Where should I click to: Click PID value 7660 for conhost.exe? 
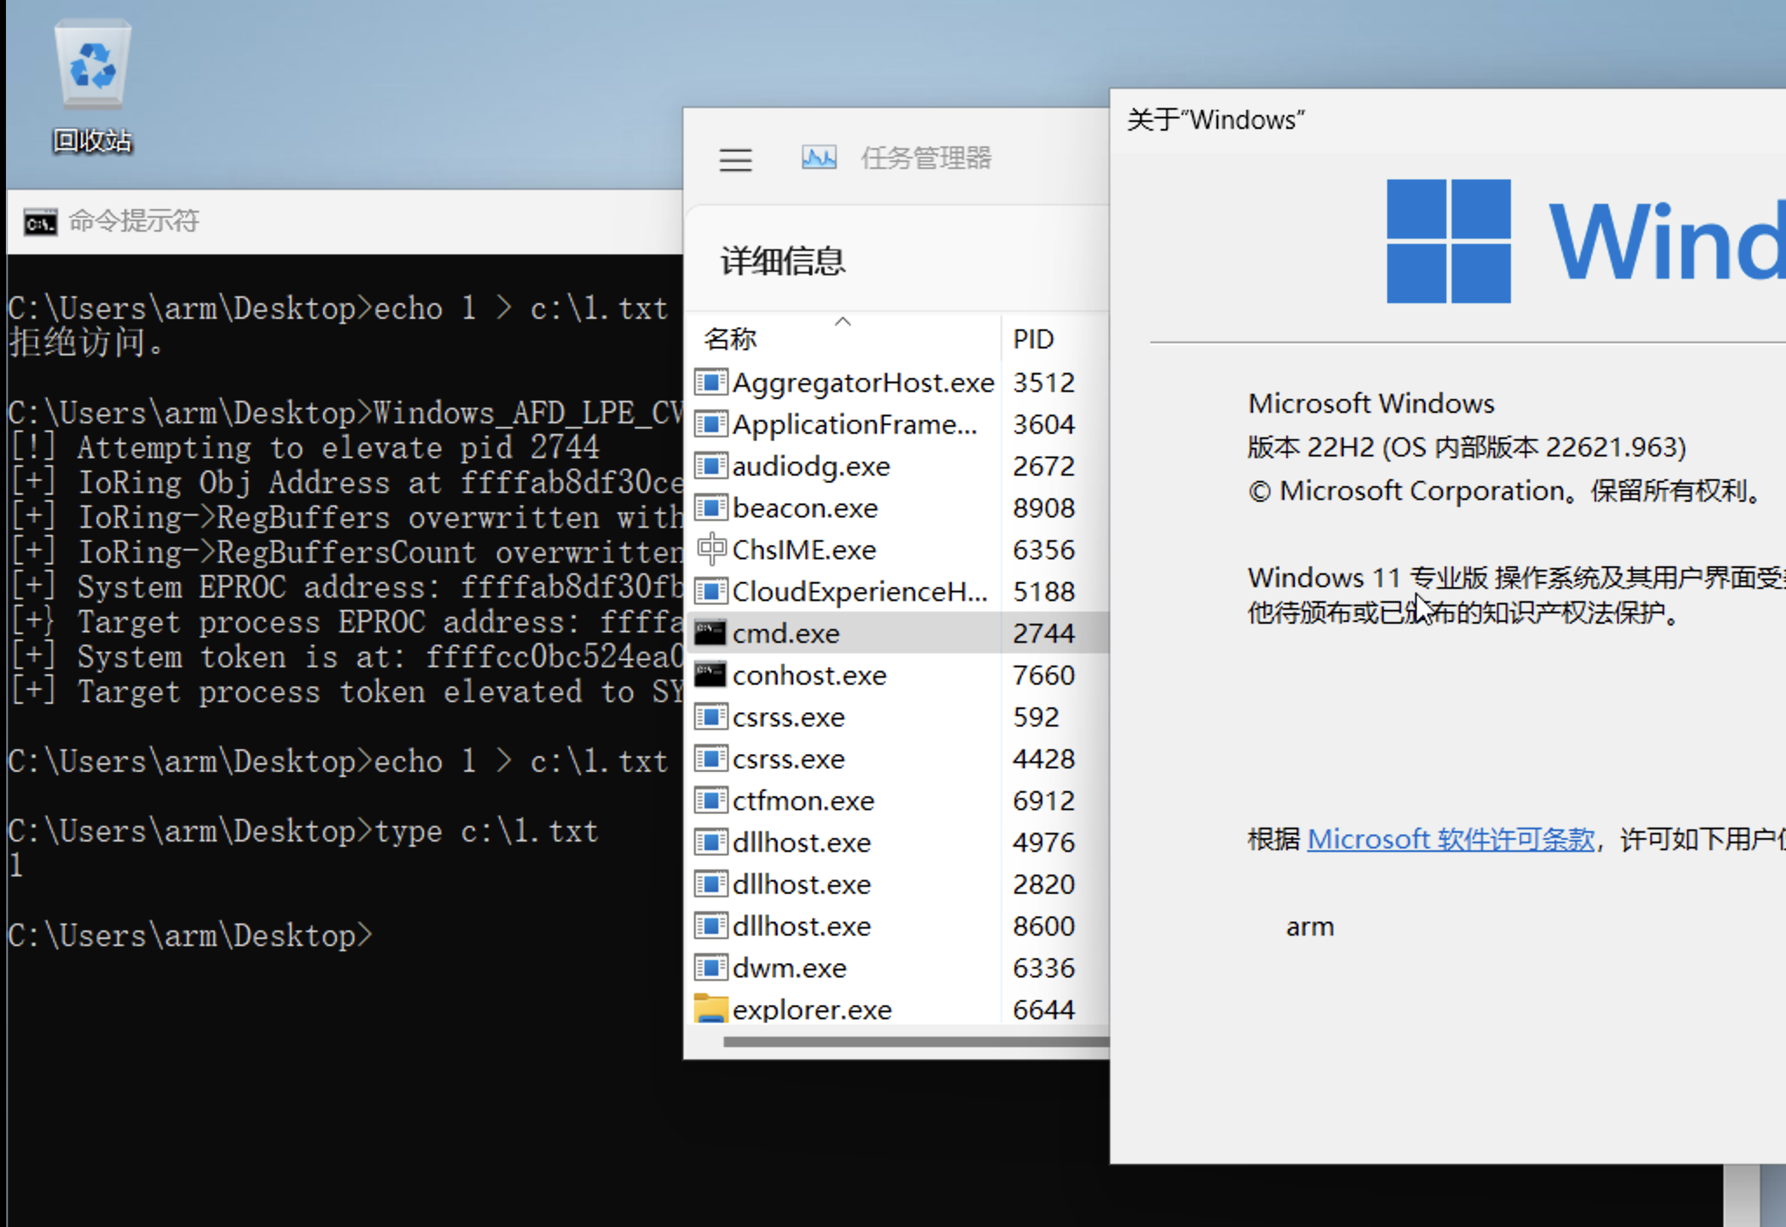1043,675
